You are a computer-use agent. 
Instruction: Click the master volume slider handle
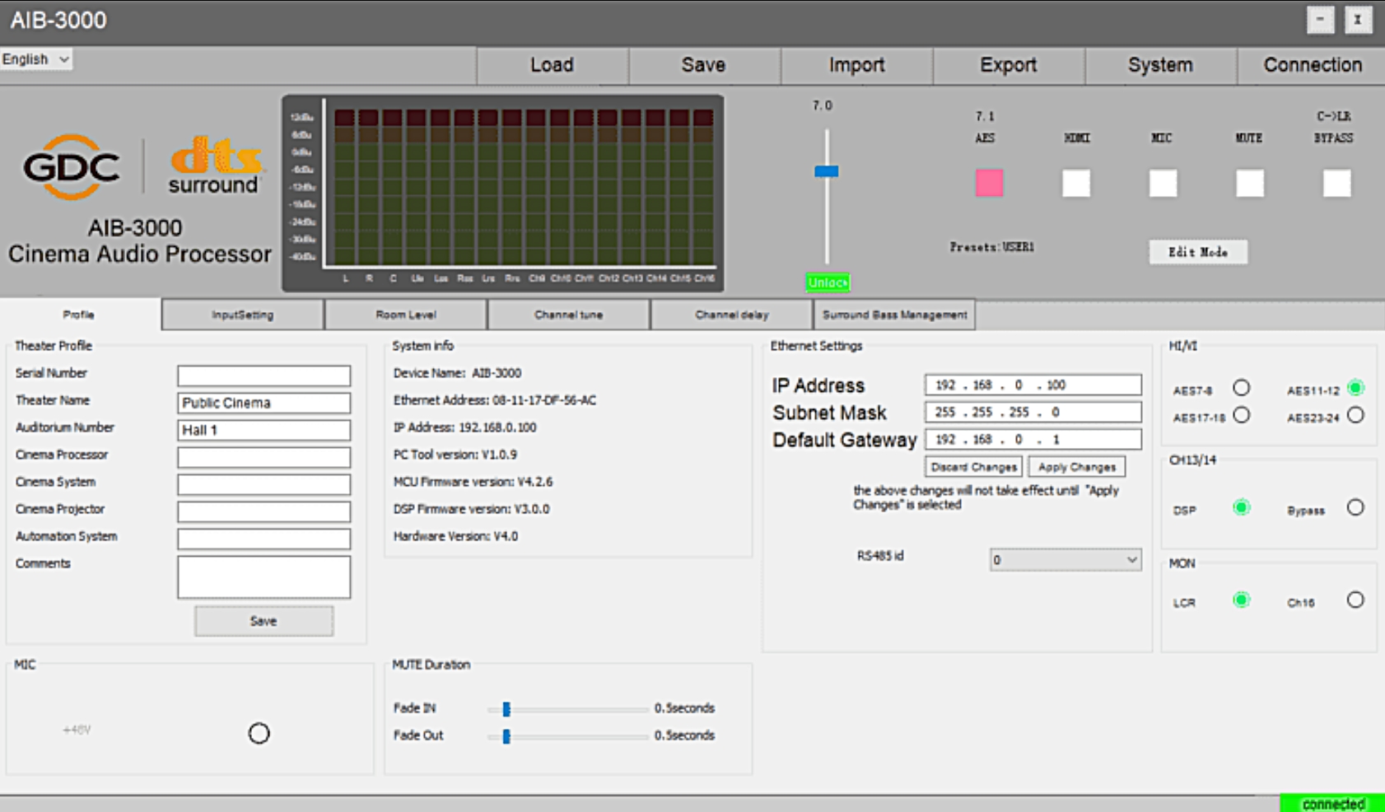(827, 171)
